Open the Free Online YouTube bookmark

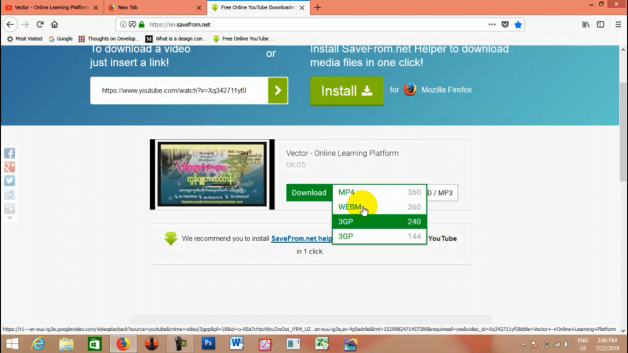pos(244,39)
